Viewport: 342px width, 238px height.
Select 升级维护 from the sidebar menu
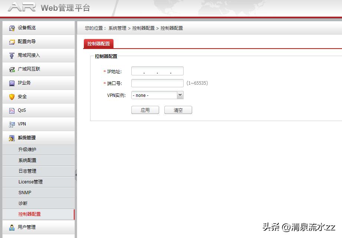click(x=28, y=149)
